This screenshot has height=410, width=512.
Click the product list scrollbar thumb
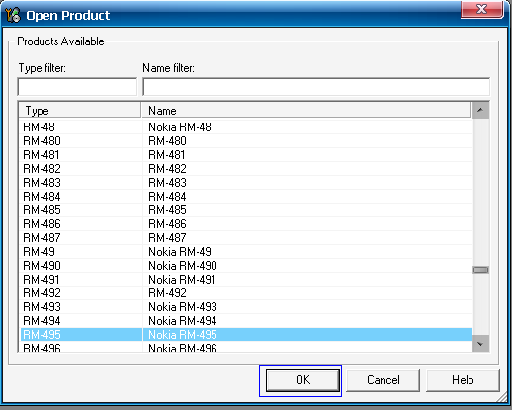480,270
